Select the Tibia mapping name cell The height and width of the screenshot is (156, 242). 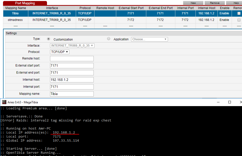pos(15,13)
